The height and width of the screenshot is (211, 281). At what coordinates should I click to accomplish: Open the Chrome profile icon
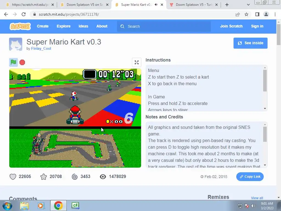point(266,14)
